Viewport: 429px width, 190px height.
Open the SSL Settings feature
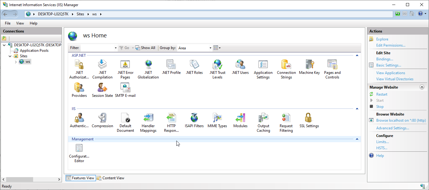pyautogui.click(x=309, y=120)
